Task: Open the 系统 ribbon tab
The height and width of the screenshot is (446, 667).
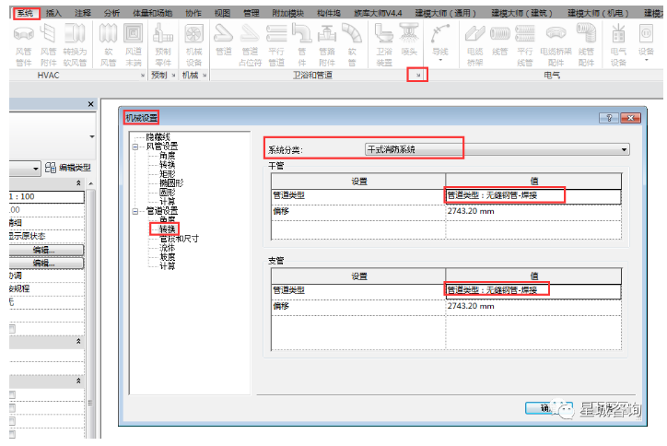Action: (26, 13)
